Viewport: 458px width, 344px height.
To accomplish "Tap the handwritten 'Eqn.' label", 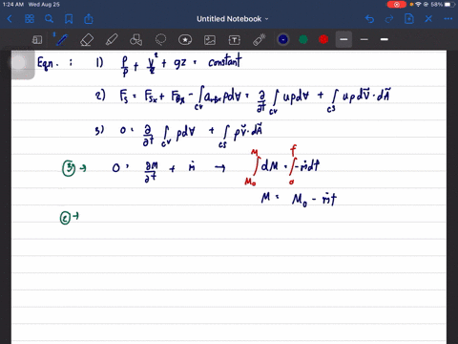I will pyautogui.click(x=48, y=63).
